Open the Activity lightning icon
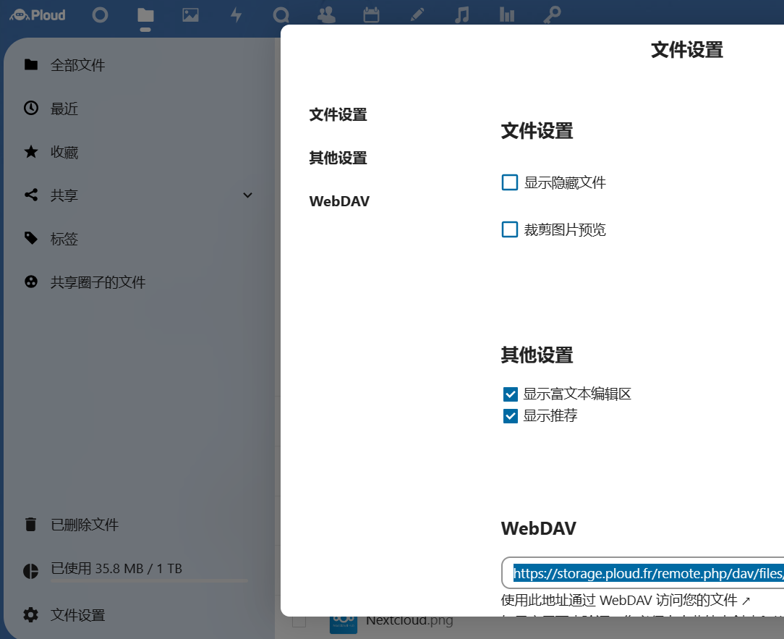Screen dimensions: 784x639 [x=236, y=15]
